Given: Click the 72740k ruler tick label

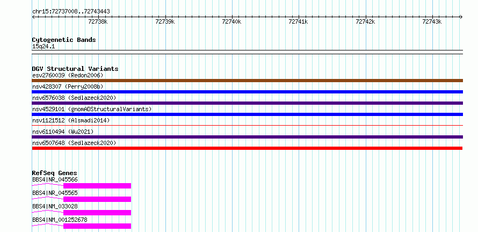Looking at the screenshot, I should 231,21.
